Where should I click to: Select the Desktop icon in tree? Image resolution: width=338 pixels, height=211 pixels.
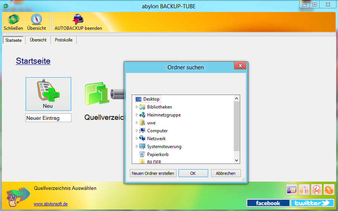tap(139, 99)
